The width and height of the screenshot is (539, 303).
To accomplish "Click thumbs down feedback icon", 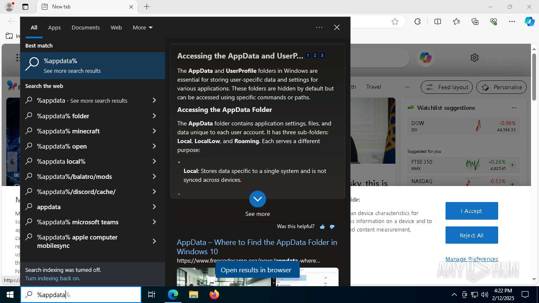I will pos(332,227).
